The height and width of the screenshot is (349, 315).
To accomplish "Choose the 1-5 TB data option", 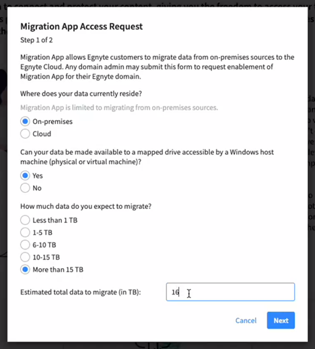I will tap(25, 232).
